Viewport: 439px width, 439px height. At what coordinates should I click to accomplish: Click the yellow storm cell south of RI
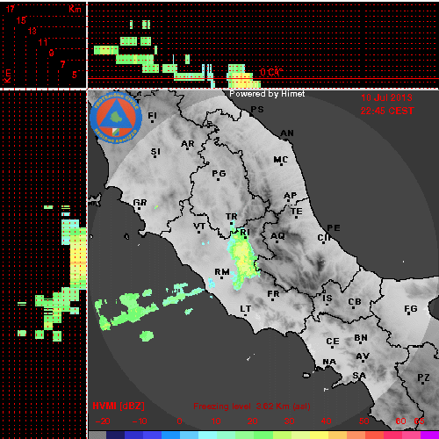[244, 259]
